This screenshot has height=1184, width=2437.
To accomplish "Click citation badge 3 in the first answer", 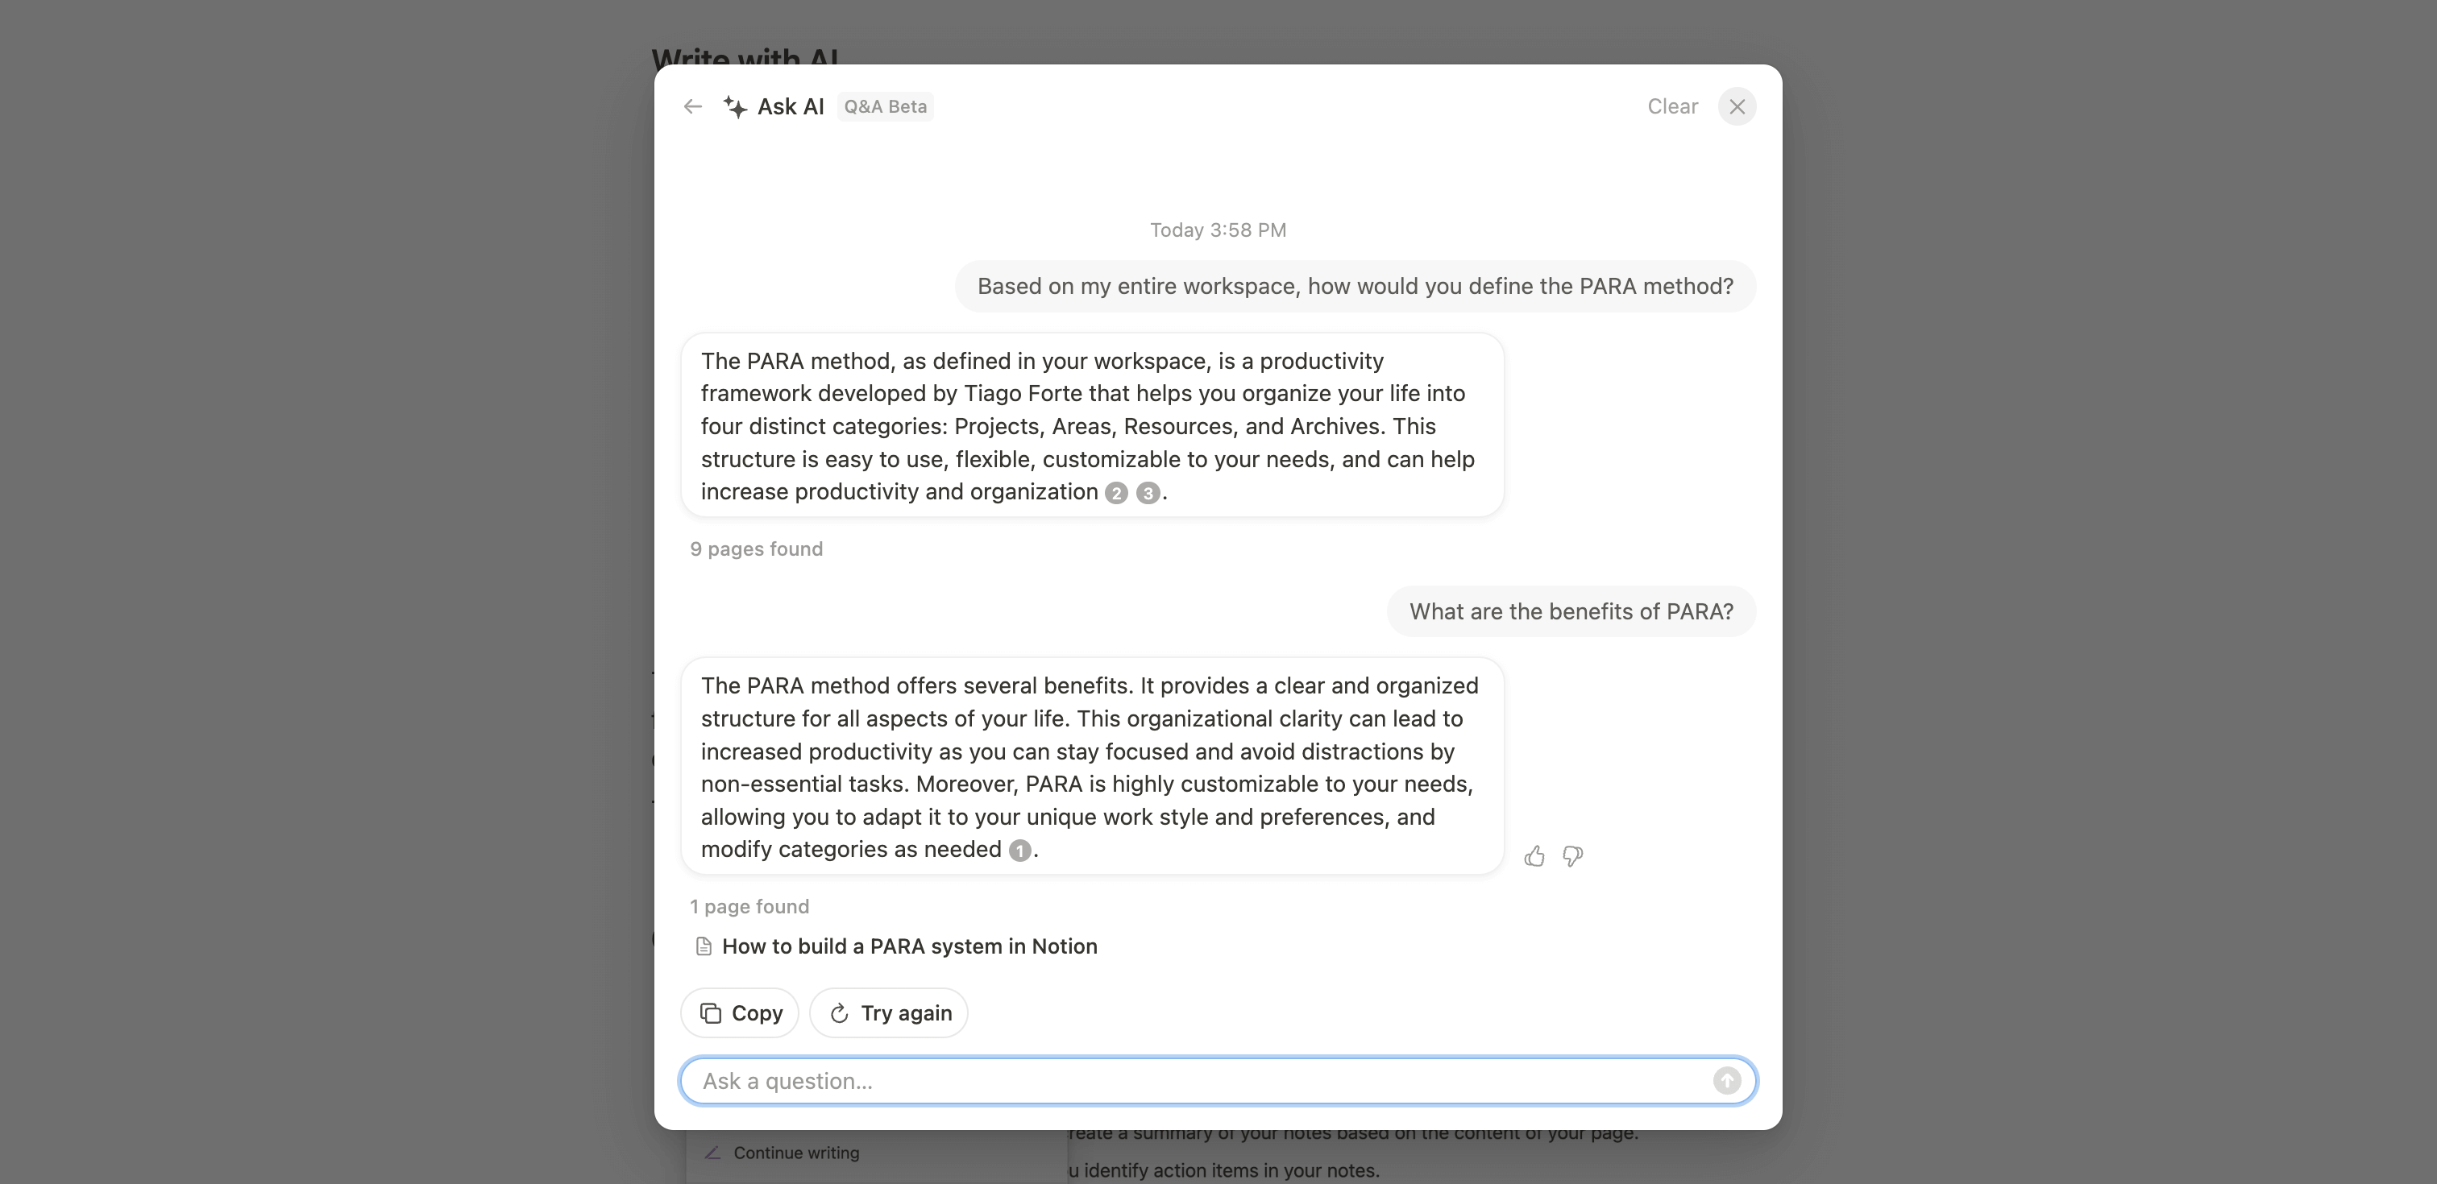I will pos(1147,493).
